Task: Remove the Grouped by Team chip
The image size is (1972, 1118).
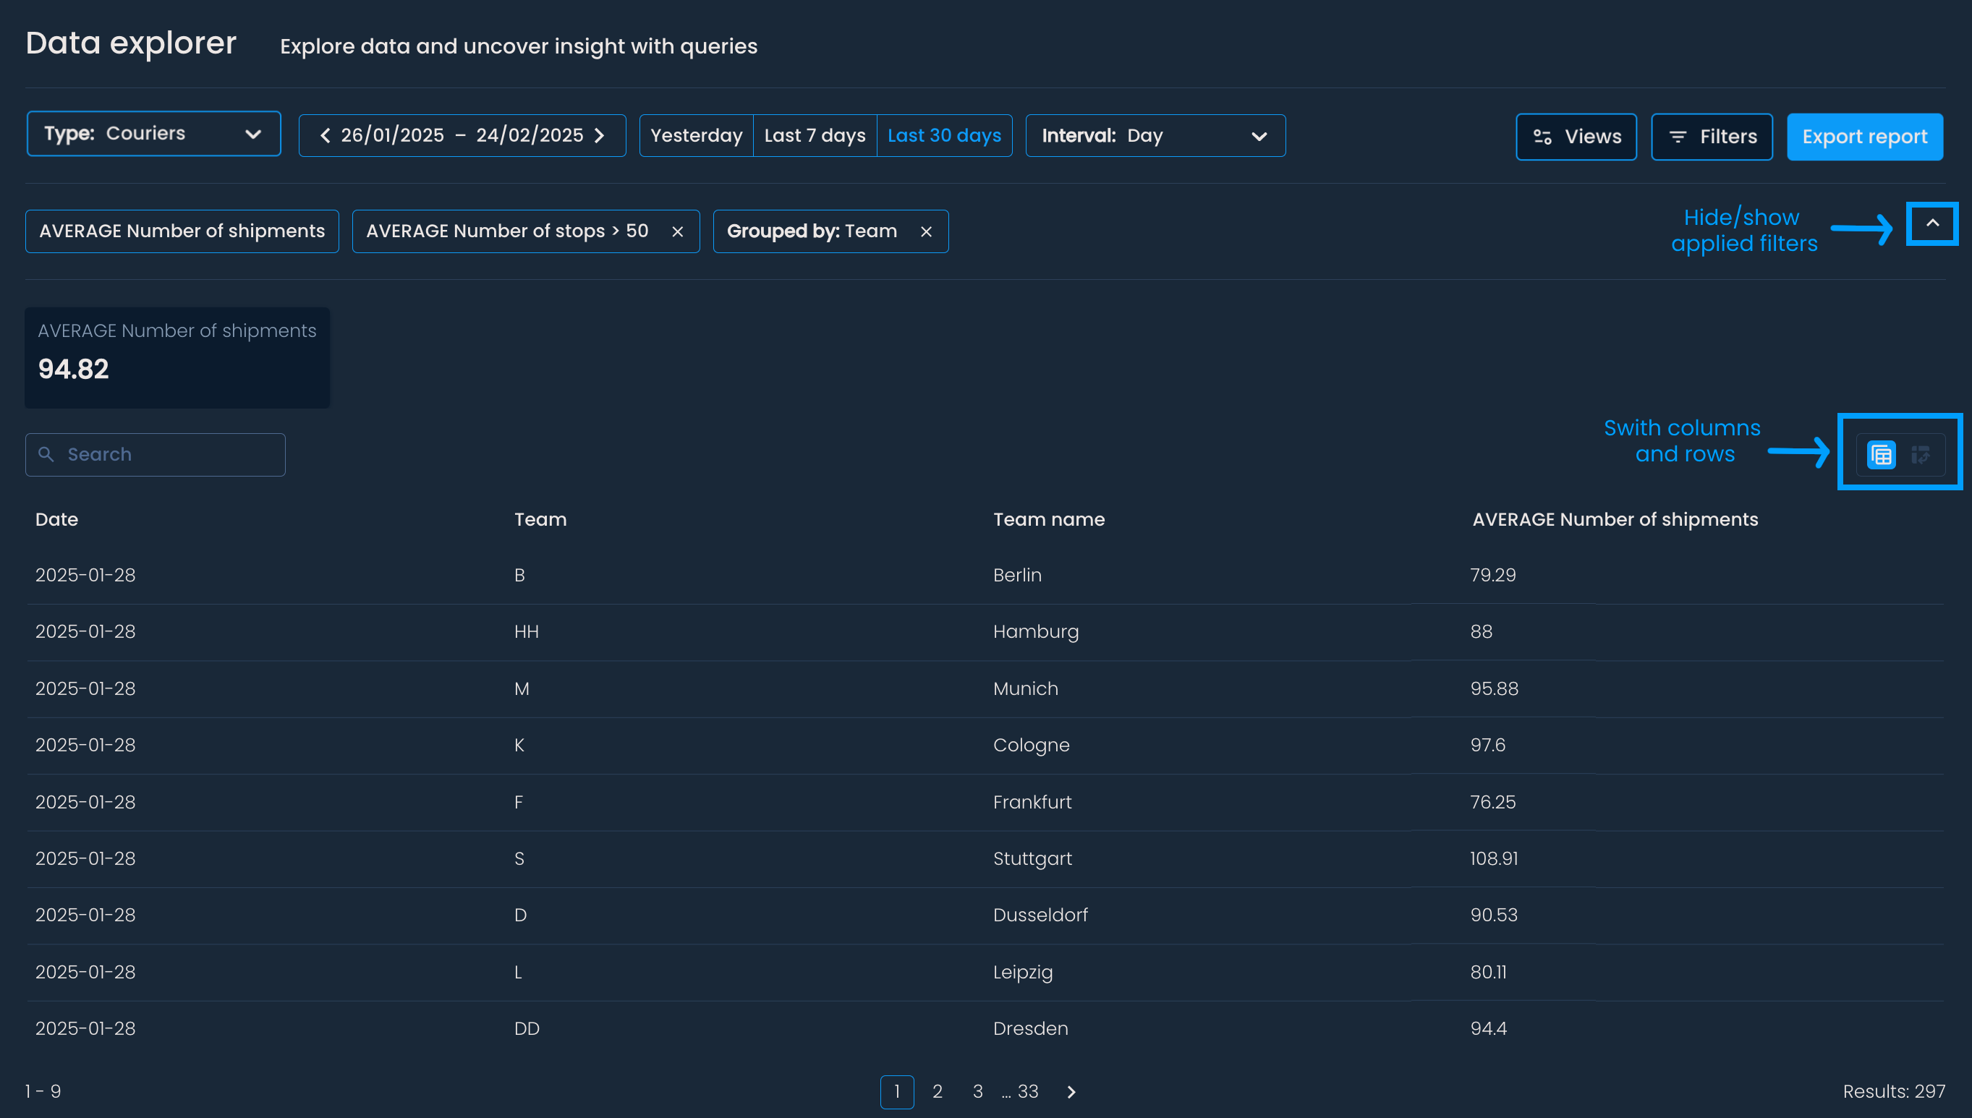Action: (x=926, y=232)
